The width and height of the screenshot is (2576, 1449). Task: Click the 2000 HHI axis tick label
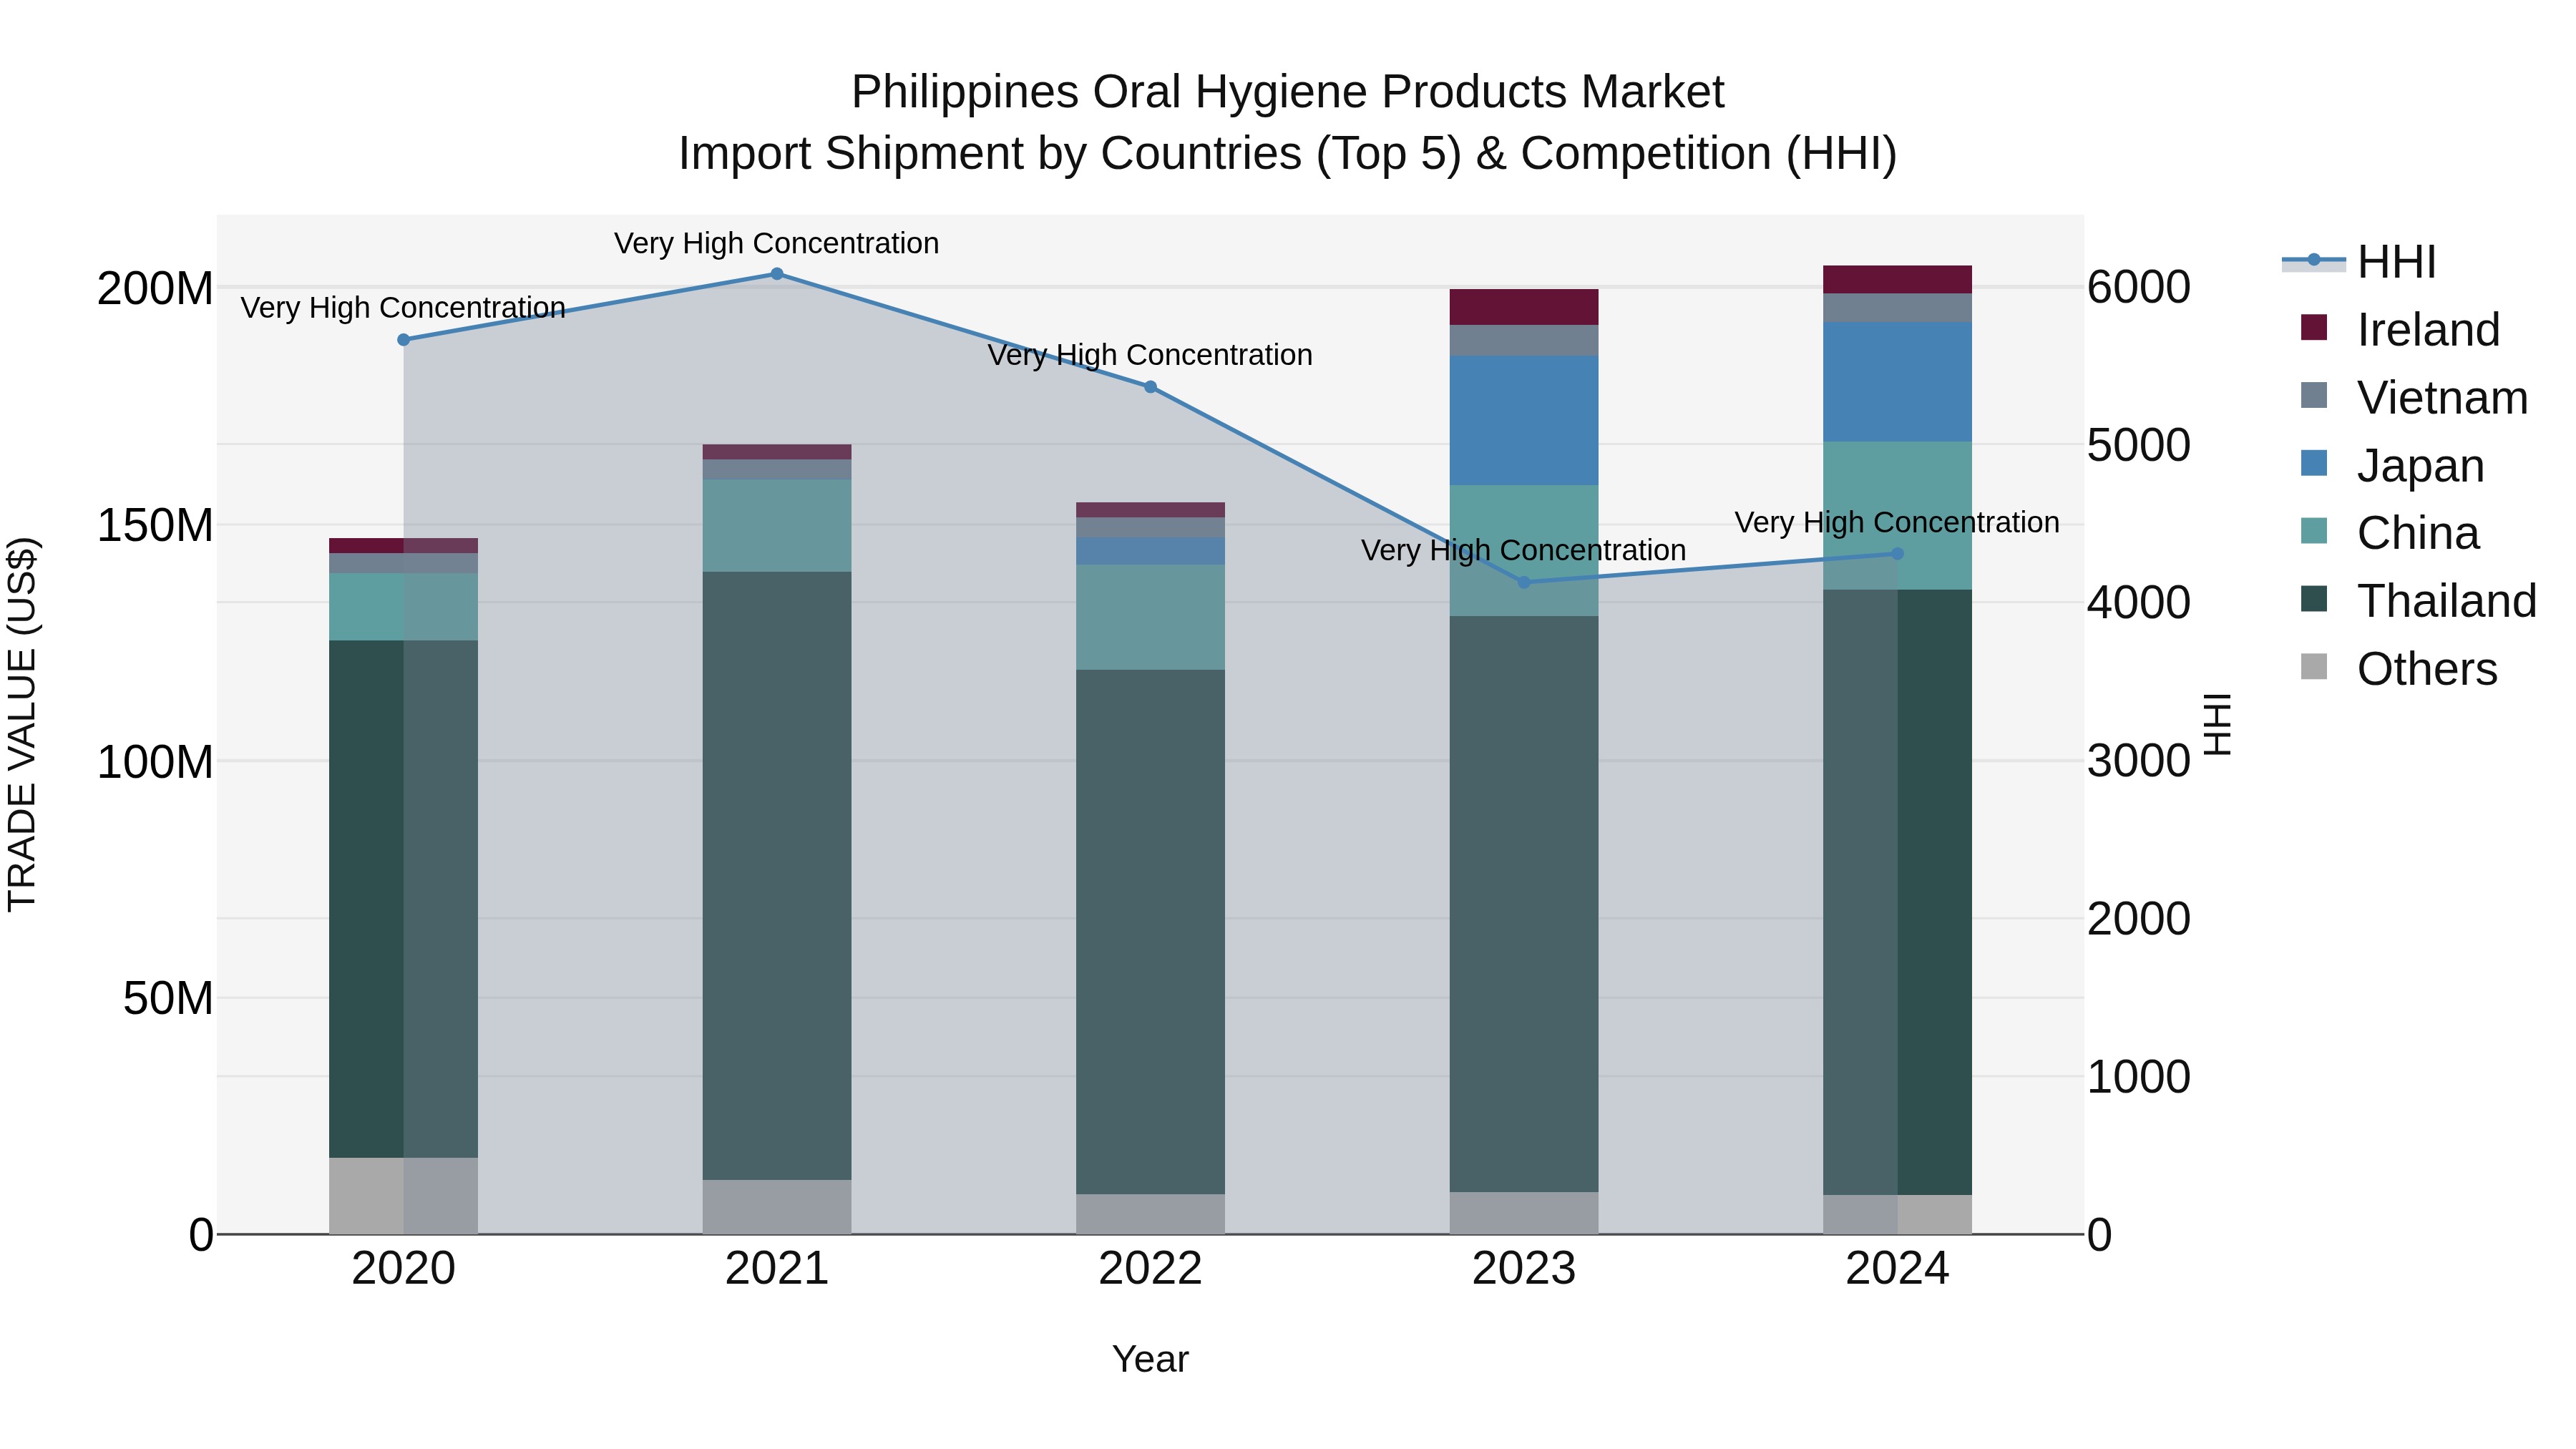click(x=2139, y=919)
